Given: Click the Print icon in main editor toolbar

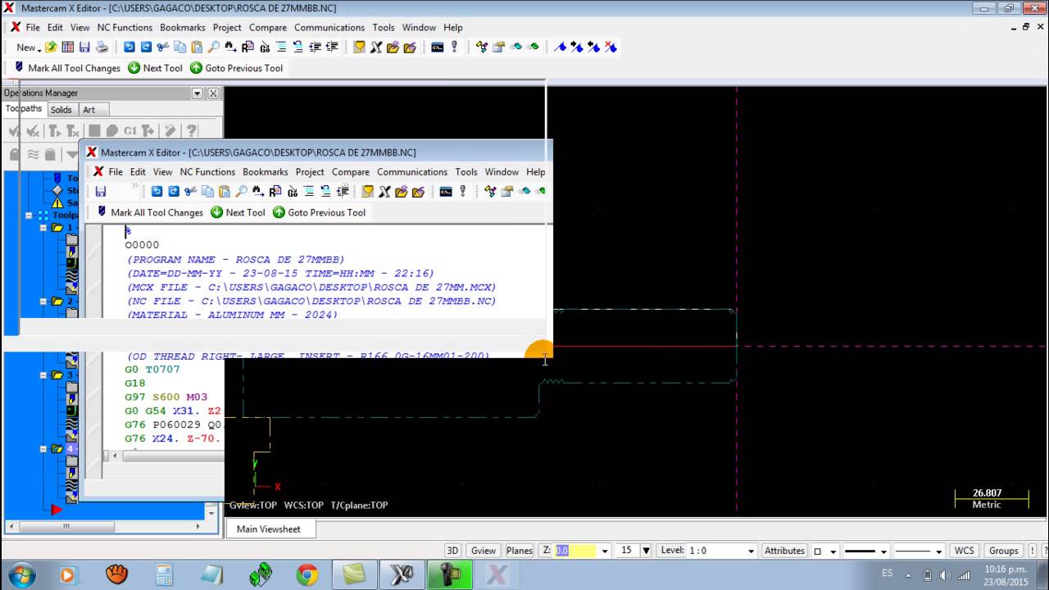Looking at the screenshot, I should click(x=102, y=48).
